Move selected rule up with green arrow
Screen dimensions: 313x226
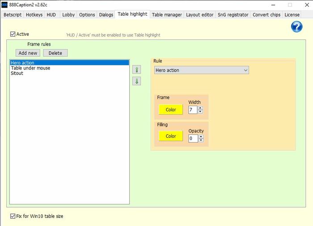(137, 69)
